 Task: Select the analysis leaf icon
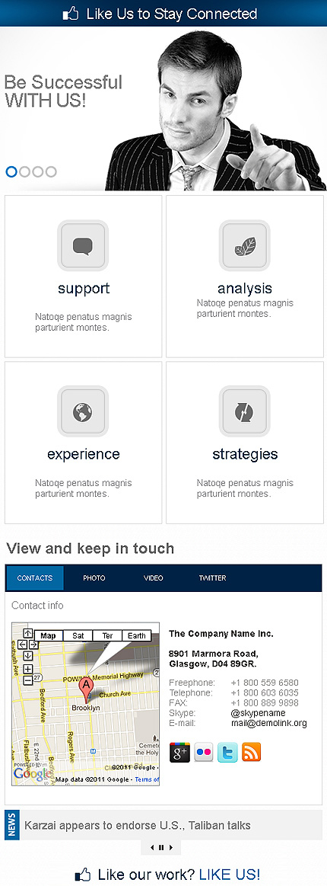point(245,246)
